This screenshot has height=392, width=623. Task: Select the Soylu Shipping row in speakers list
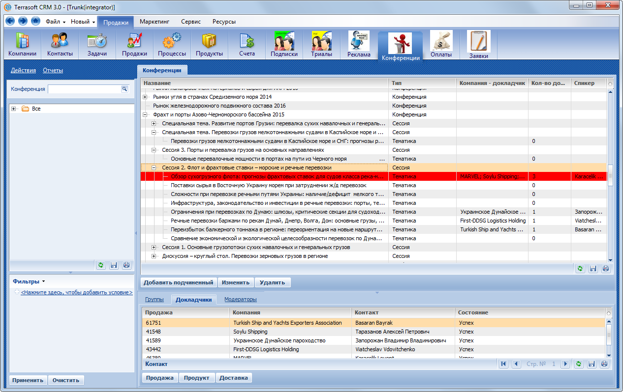(373, 332)
